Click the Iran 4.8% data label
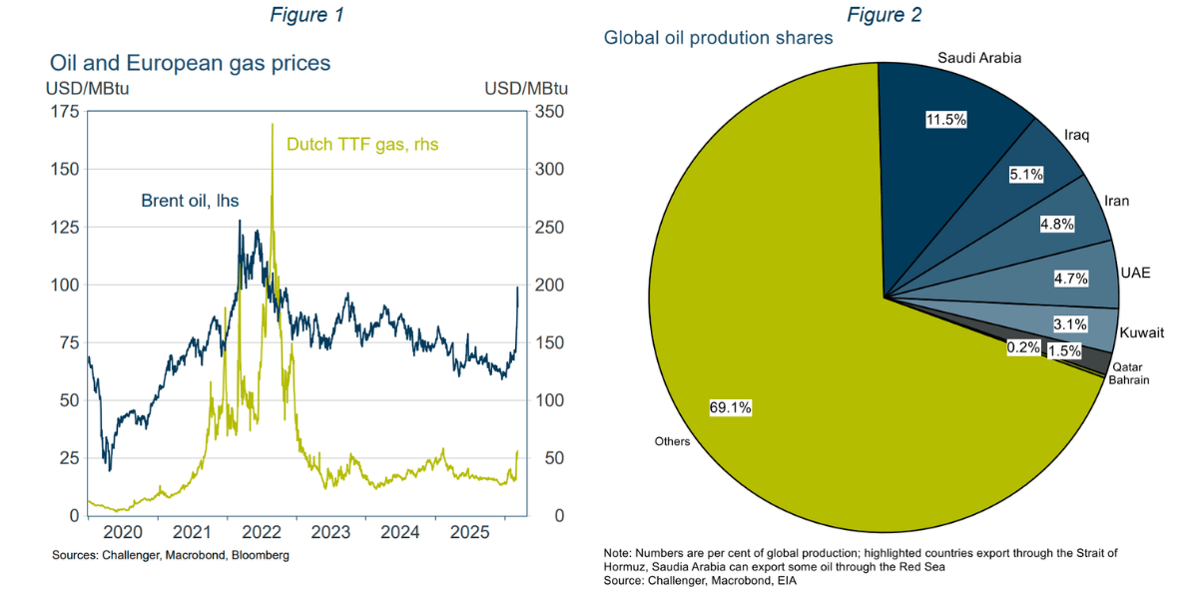Screen dimensions: 1198x599 pyautogui.click(x=1056, y=225)
